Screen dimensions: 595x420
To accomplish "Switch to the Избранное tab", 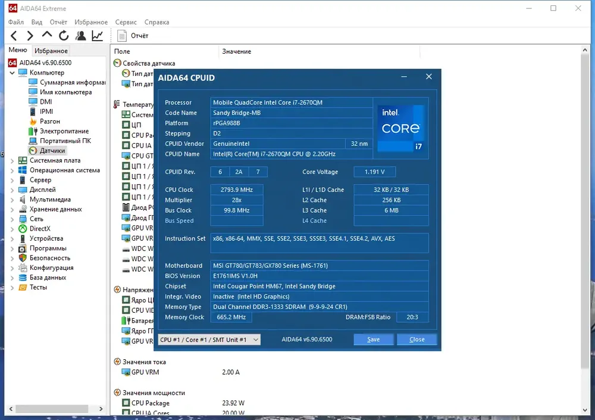I will 51,51.
